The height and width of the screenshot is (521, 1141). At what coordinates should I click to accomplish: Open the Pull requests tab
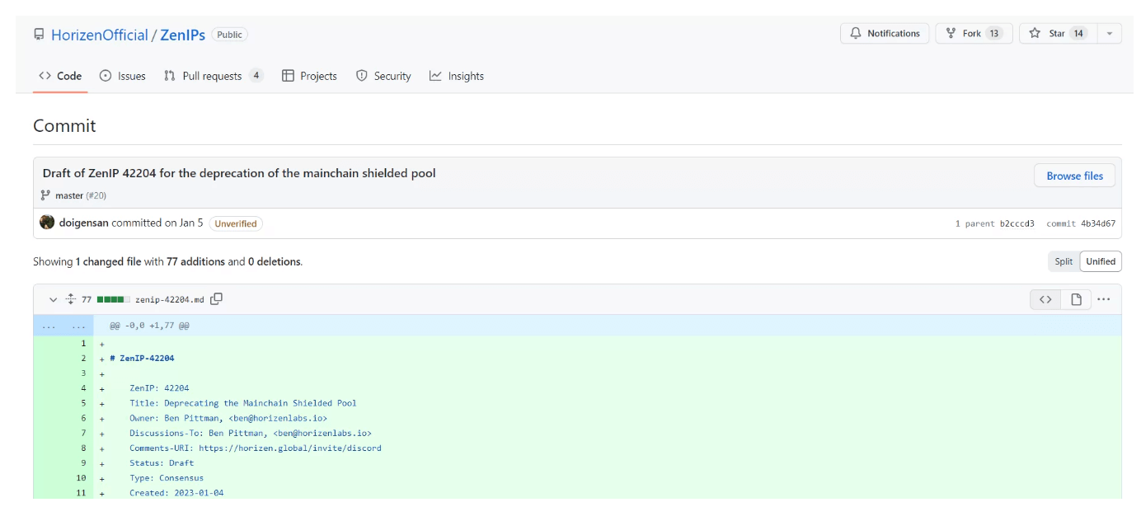213,76
